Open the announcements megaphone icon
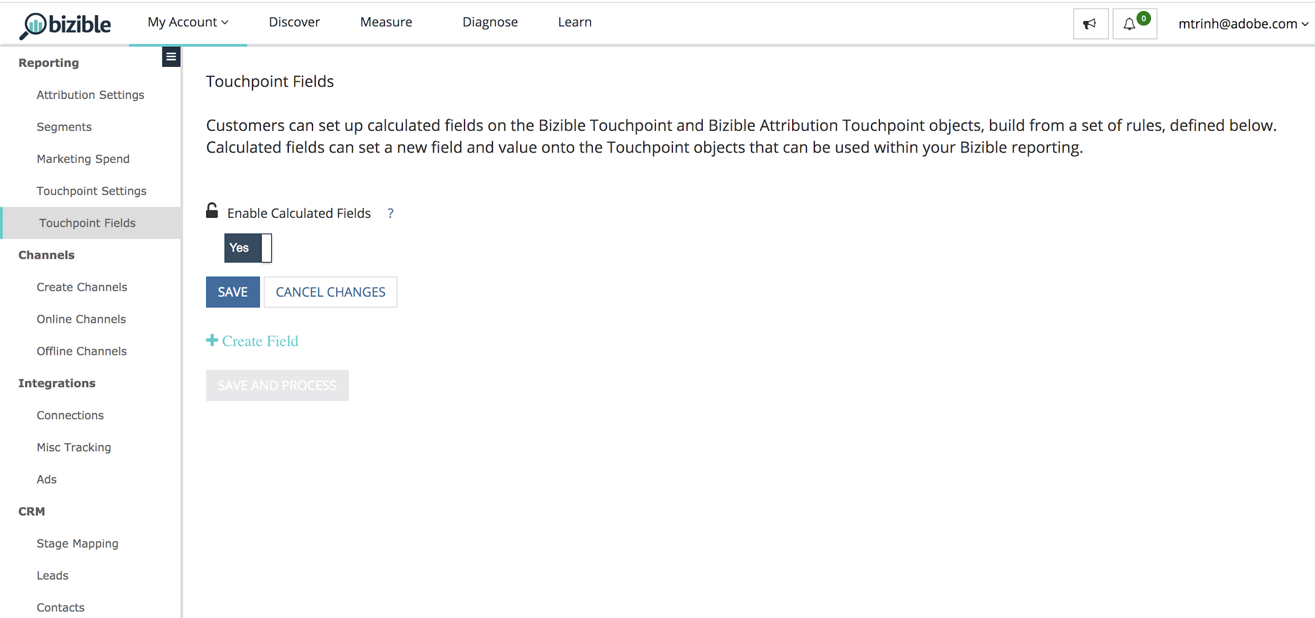 point(1090,24)
